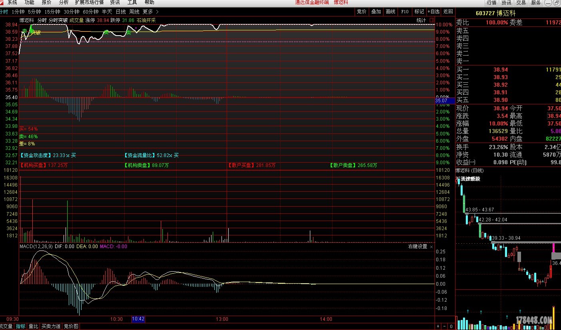This screenshot has width=561, height=330.
Task: Switch to the 买卖力道 bottom tab
Action: click(x=51, y=326)
